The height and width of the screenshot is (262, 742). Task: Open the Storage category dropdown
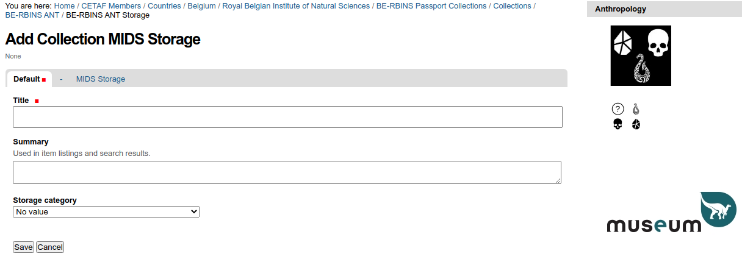106,211
